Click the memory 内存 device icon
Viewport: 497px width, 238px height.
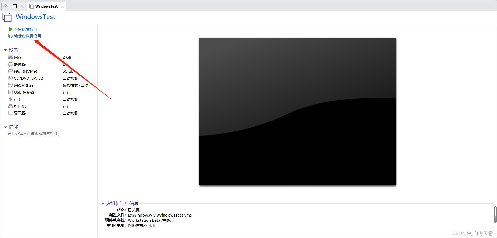pyautogui.click(x=11, y=57)
